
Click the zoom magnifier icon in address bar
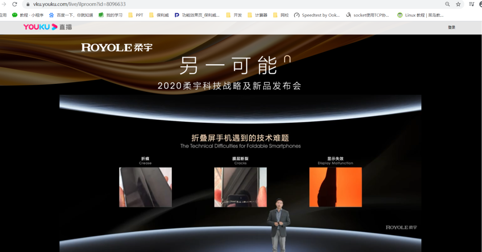pyautogui.click(x=448, y=4)
